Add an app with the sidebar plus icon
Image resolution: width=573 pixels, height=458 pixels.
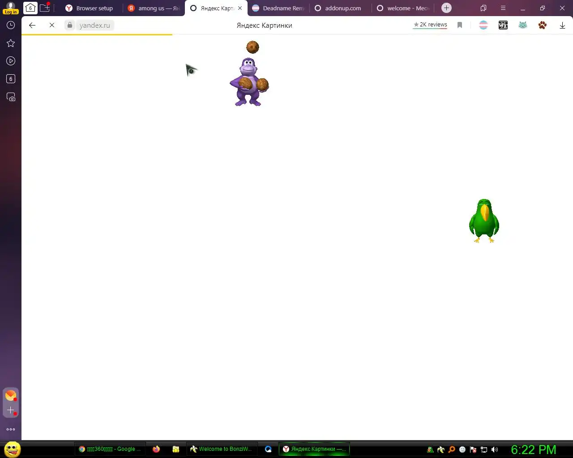point(11,410)
